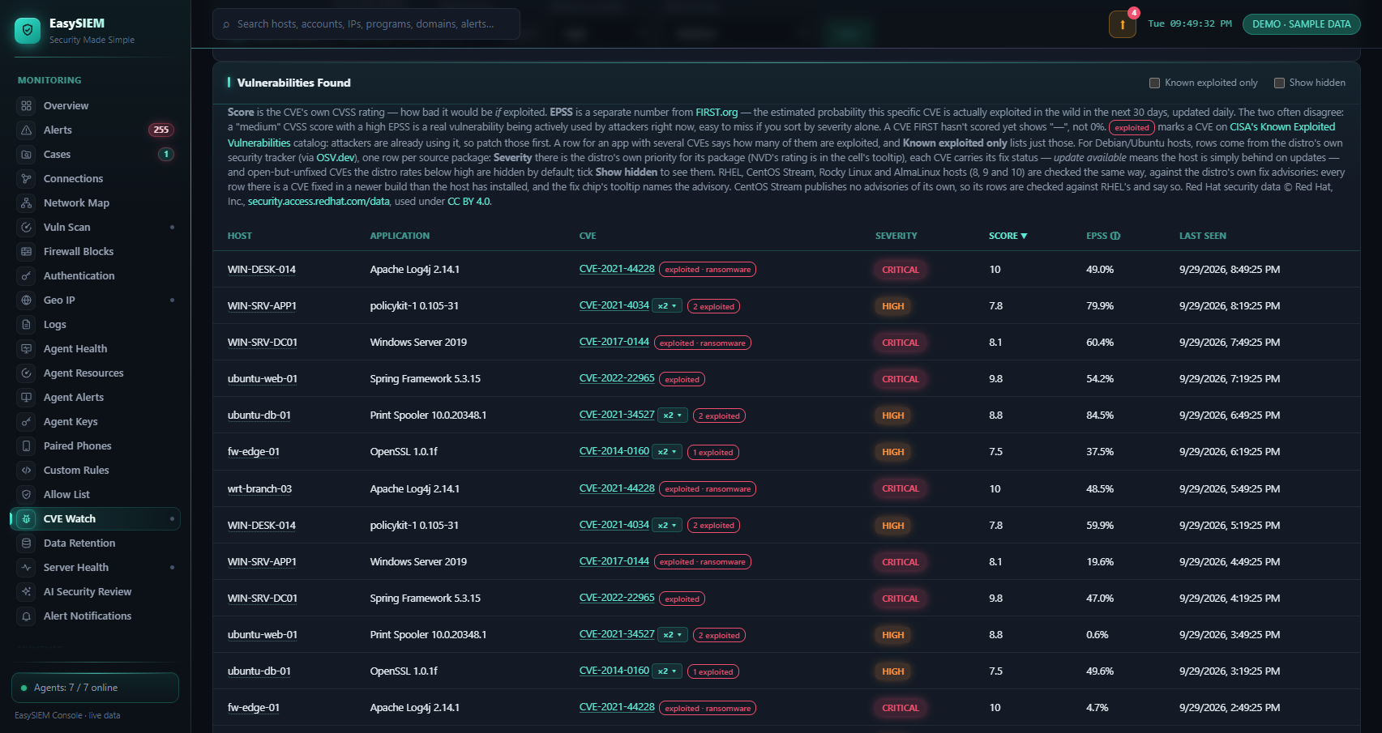1382x733 pixels.
Task: Click the search hosts, accounts, IPs field
Action: (366, 24)
